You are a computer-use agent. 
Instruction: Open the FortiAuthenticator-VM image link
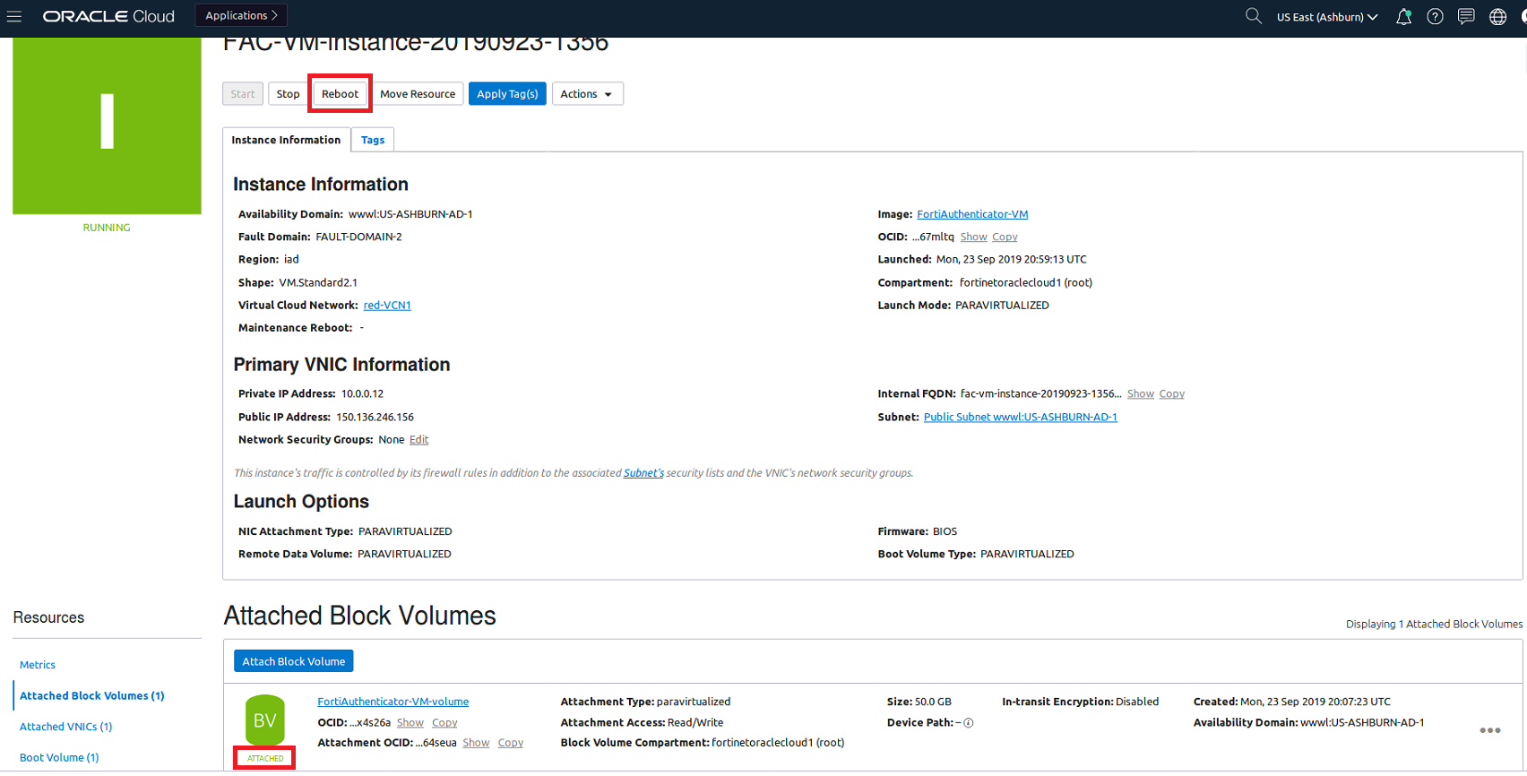click(972, 214)
